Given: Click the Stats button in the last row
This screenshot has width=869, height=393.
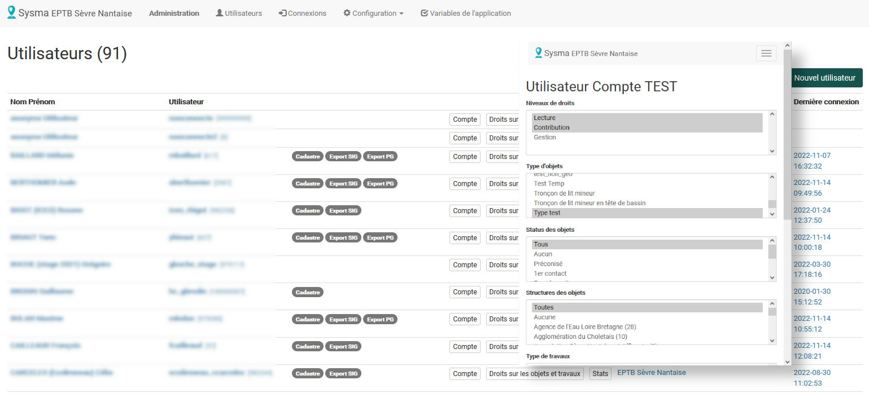Looking at the screenshot, I should [600, 373].
